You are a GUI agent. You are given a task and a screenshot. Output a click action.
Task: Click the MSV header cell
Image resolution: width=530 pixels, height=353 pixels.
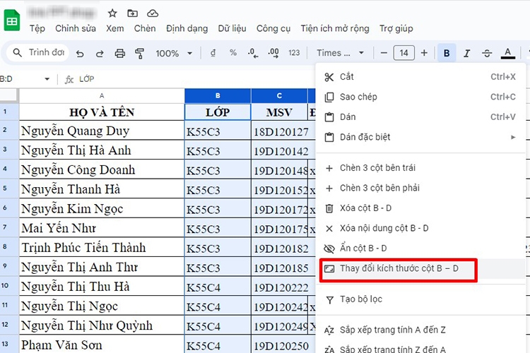[279, 112]
